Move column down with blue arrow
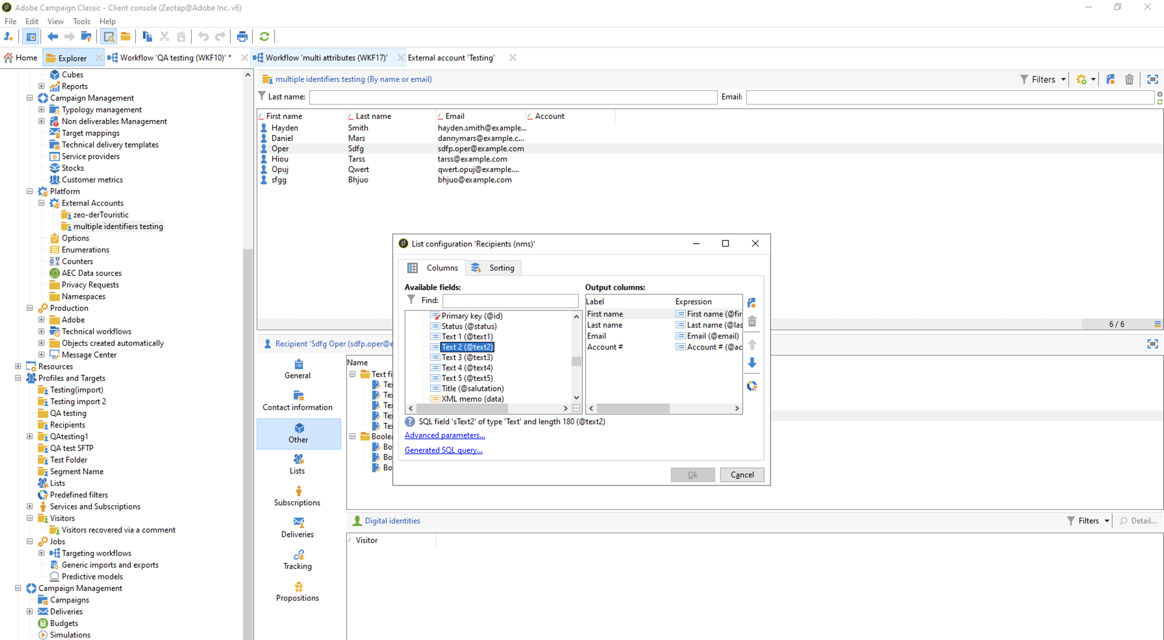This screenshot has height=640, width=1164. 752,362
